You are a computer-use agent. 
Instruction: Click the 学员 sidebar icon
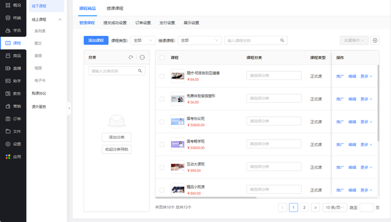coord(8,30)
